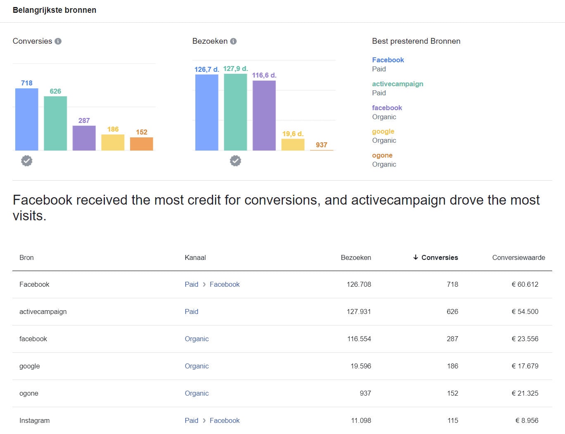Click the chevron icon in the Facebook row's channel
This screenshot has width=565, height=434.
204,284
